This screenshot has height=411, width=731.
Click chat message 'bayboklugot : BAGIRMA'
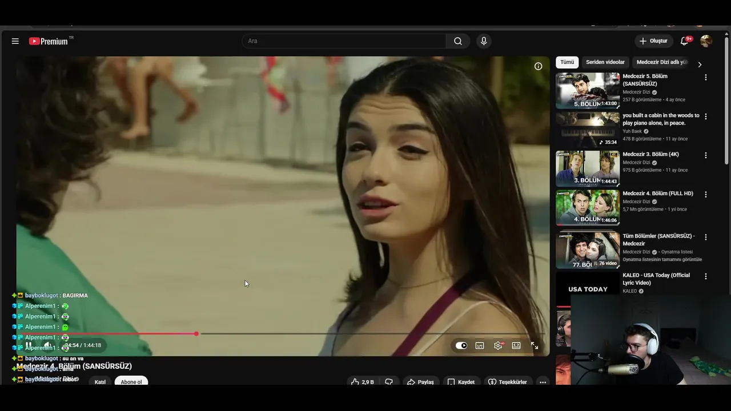57,296
